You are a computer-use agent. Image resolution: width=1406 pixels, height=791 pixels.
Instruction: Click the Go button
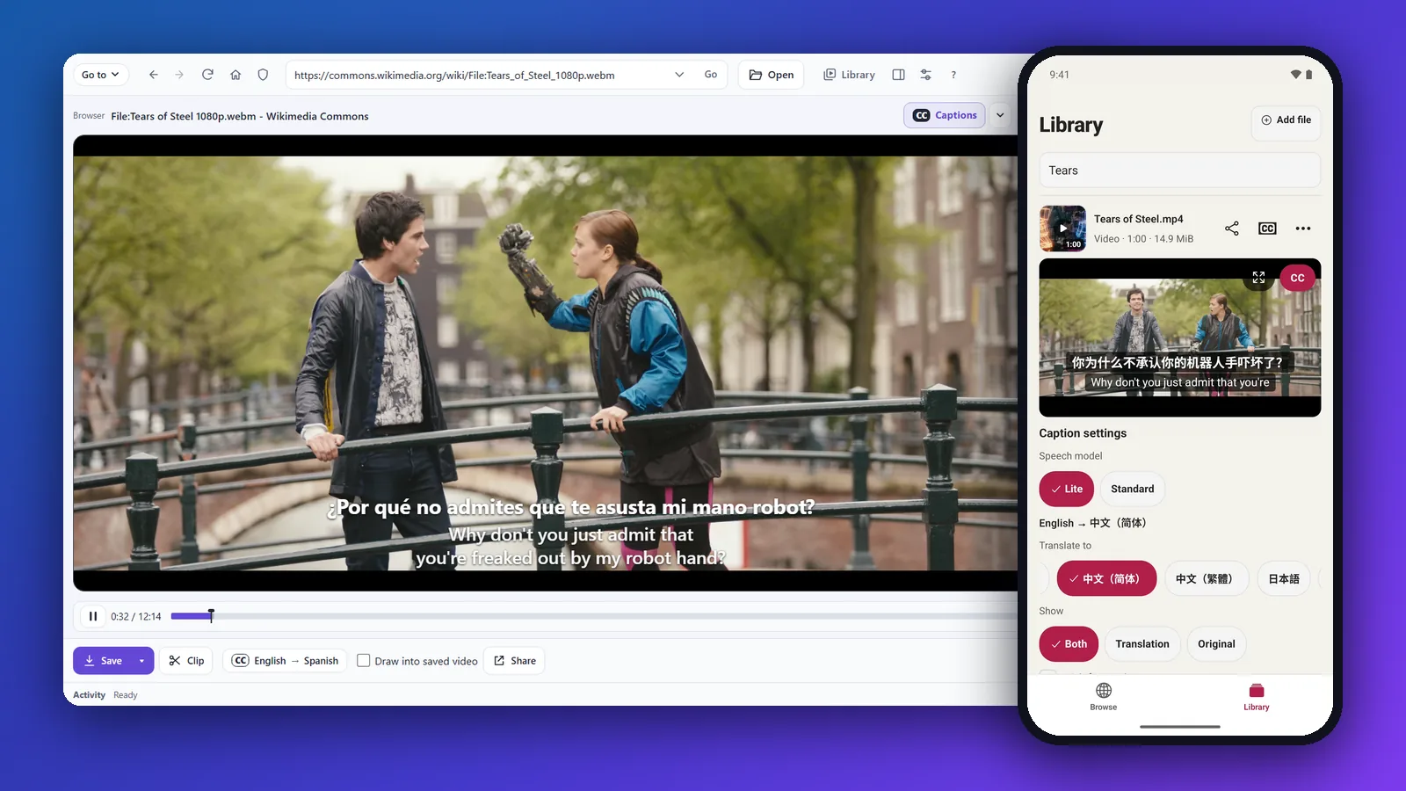pyautogui.click(x=711, y=75)
